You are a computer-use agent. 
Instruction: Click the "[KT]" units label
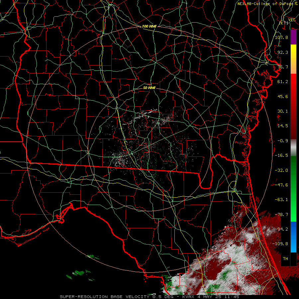(x=284, y=23)
